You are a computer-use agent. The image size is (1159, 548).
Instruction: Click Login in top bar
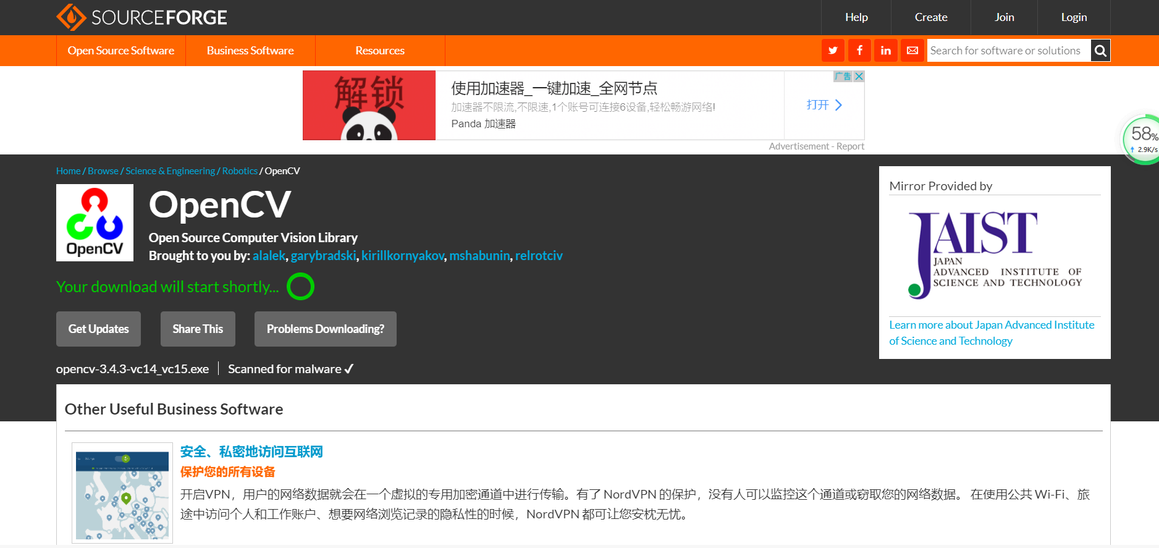pos(1074,17)
